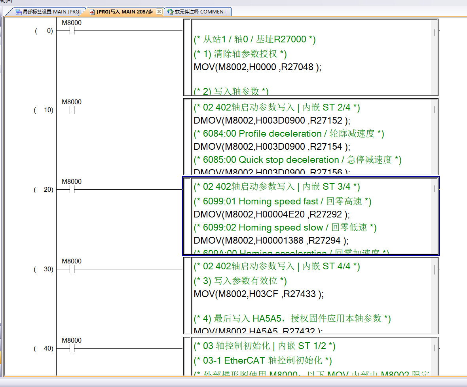Click the line DMOV(M8002,H003D0900 ,R27154 );

272,147
